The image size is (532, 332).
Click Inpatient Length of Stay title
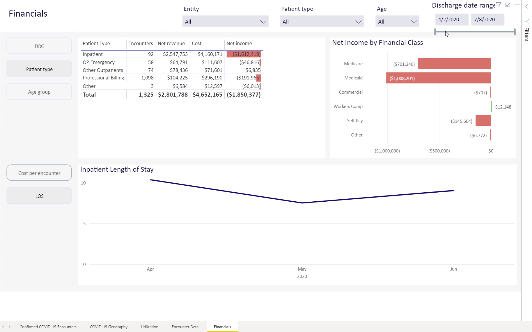[117, 169]
